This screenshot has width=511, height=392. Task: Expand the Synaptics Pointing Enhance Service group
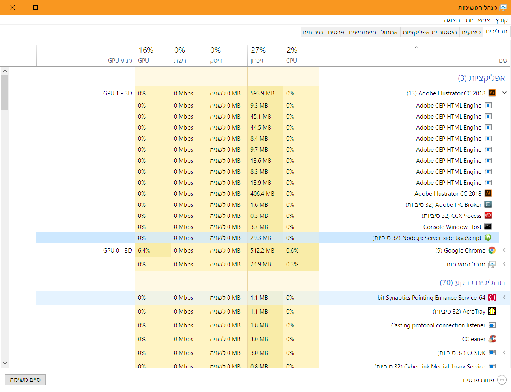click(x=504, y=297)
